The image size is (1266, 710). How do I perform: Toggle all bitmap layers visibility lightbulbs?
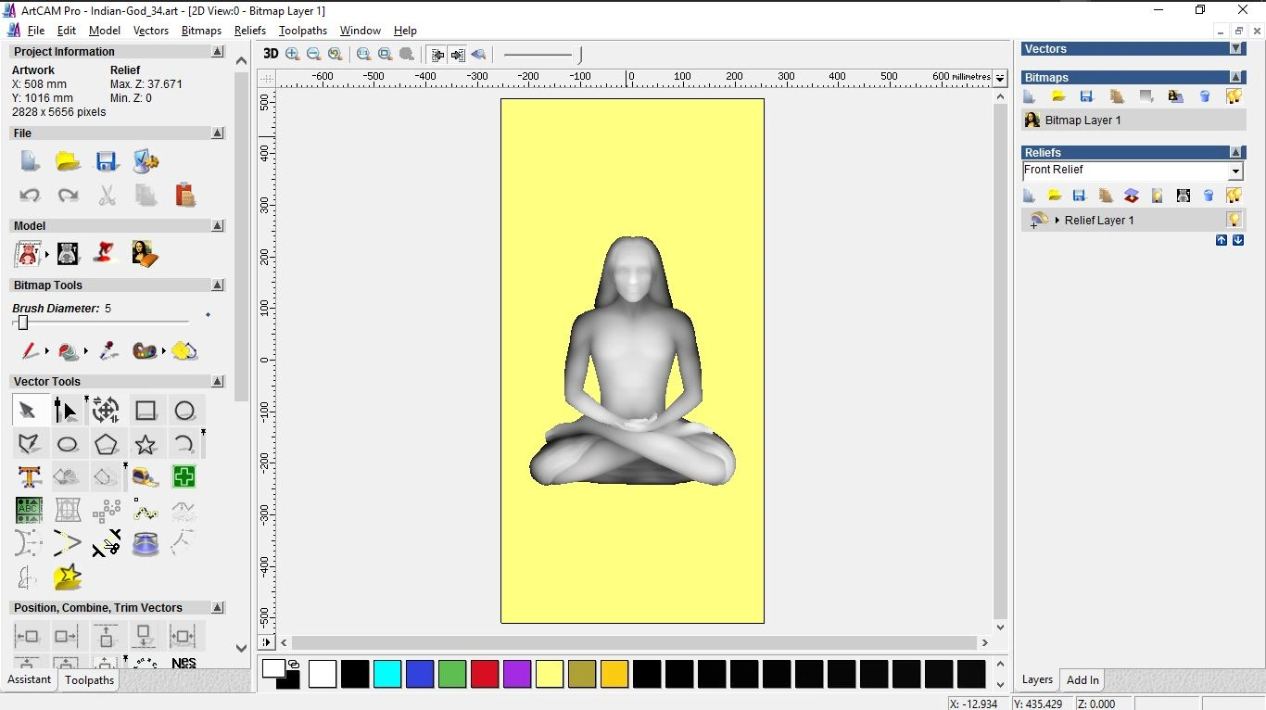[1234, 96]
